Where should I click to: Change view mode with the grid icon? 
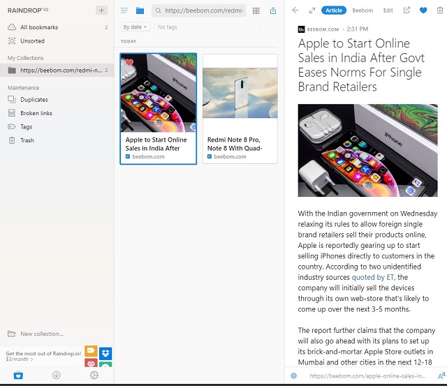(x=256, y=11)
